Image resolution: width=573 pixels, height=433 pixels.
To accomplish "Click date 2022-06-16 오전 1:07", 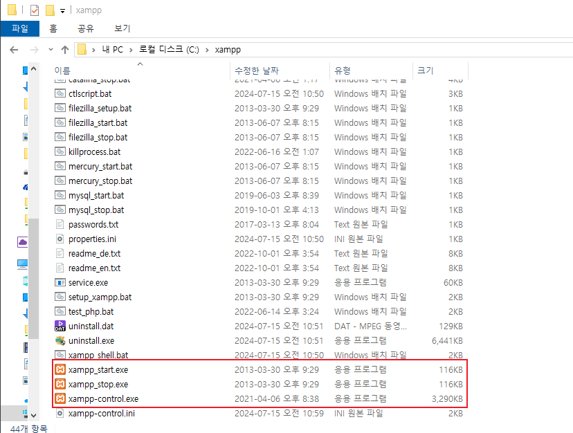I will (x=277, y=151).
